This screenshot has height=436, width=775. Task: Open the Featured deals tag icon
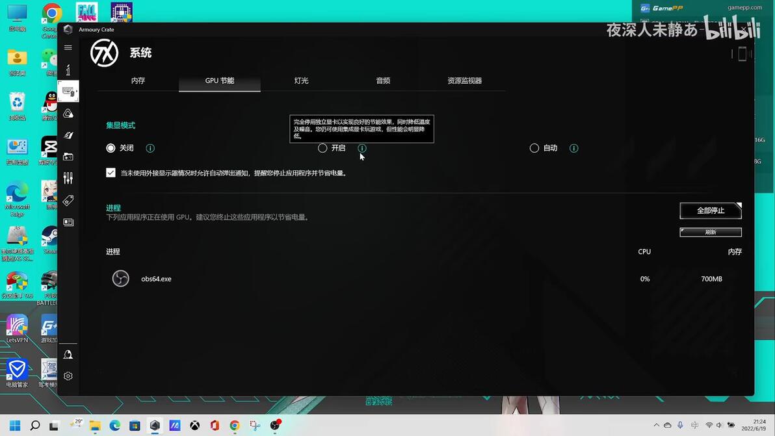(68, 200)
